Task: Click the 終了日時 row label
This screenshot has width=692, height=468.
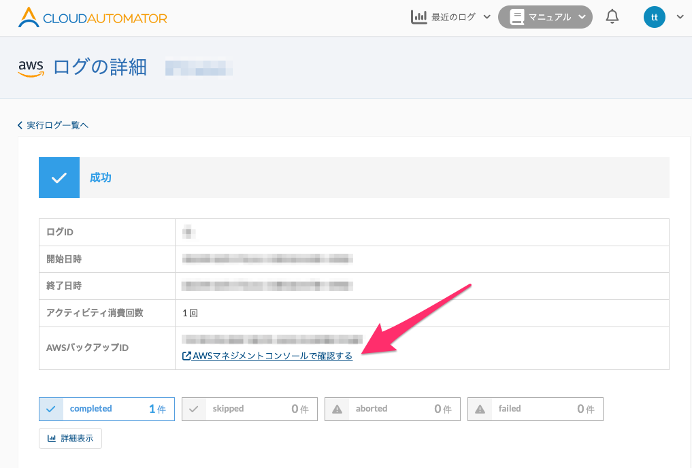Action: (64, 286)
